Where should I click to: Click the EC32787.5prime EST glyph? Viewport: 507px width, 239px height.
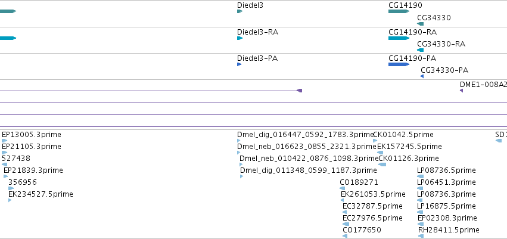point(345,213)
